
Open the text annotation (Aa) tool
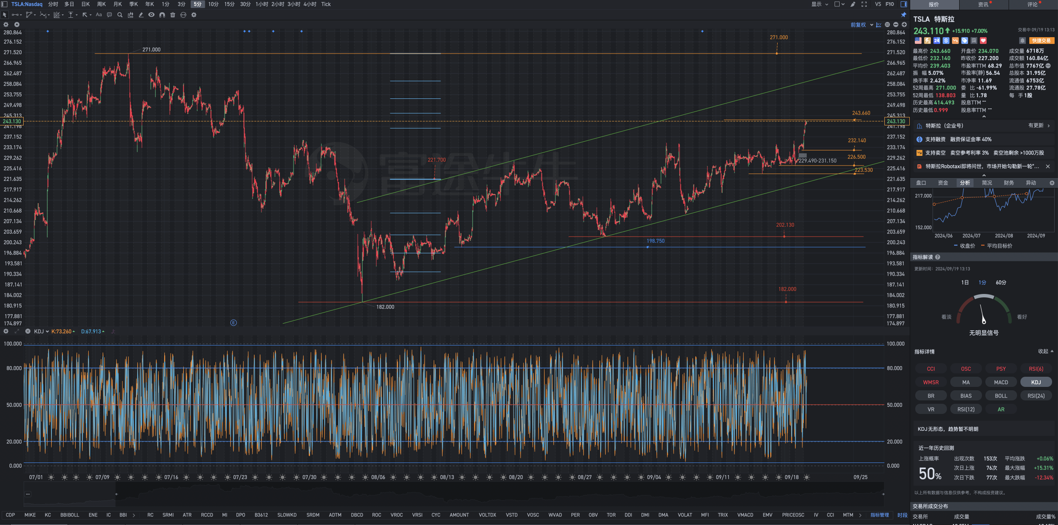pos(99,15)
